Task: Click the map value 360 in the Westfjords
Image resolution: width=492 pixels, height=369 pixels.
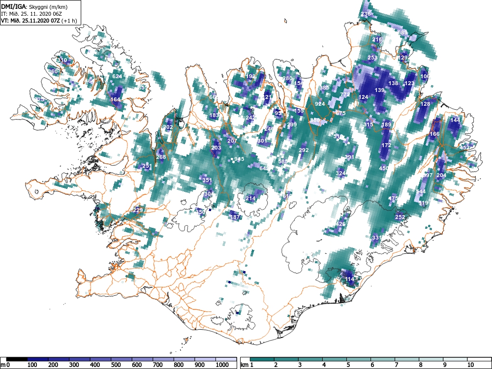Action: coord(53,71)
